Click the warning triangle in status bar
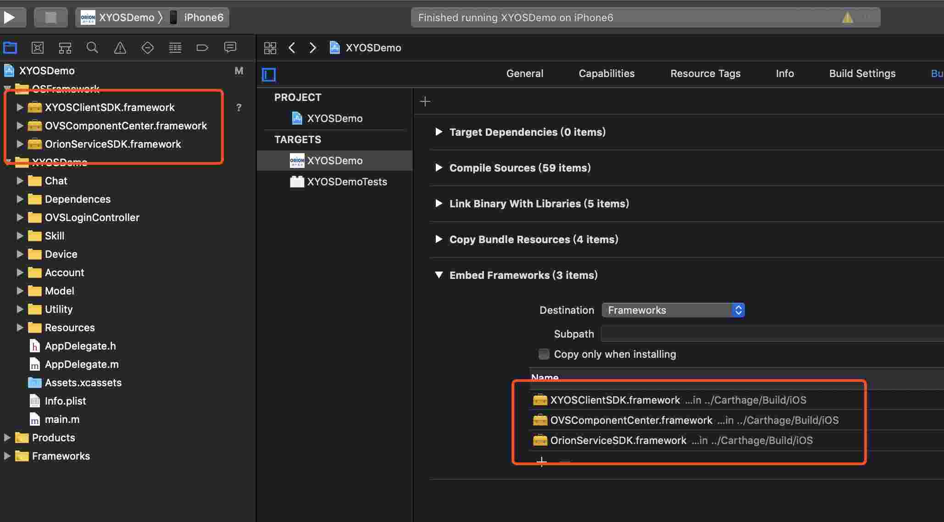Image resolution: width=944 pixels, height=522 pixels. click(x=847, y=17)
